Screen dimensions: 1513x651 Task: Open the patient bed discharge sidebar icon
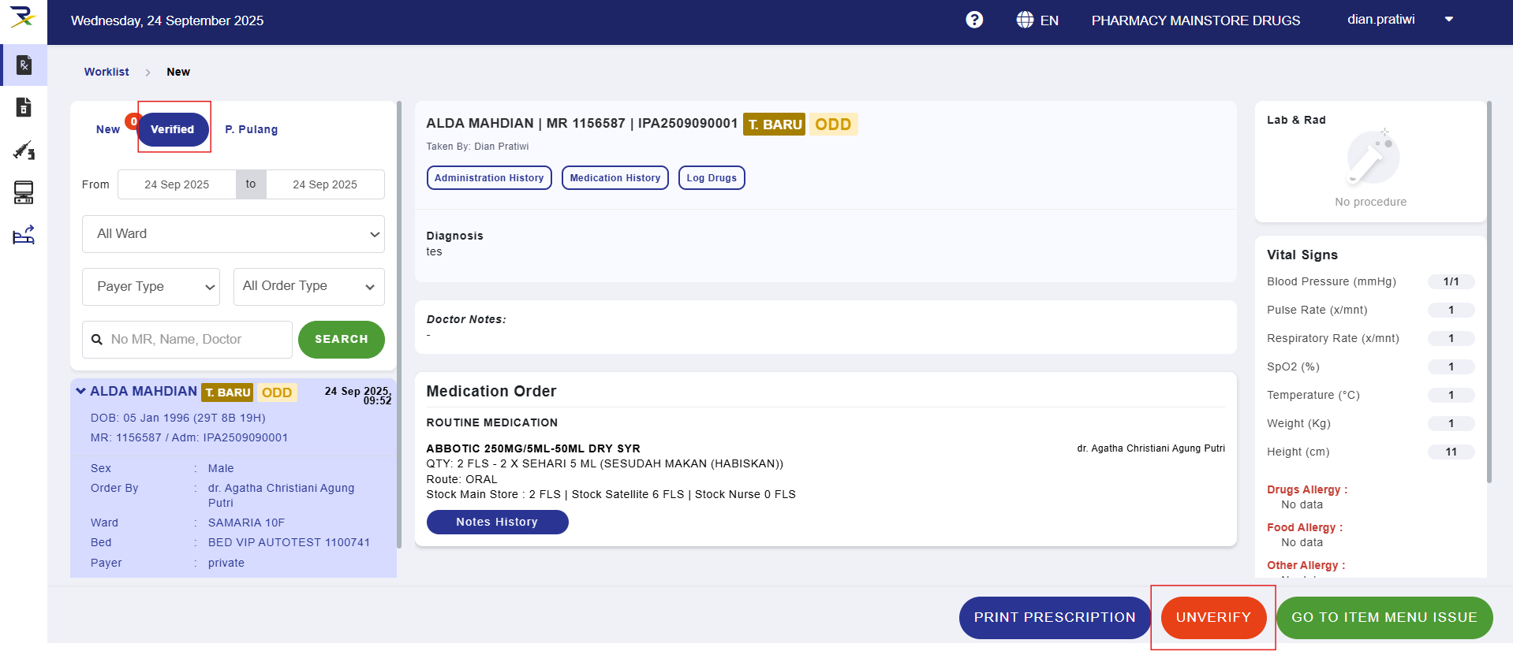pos(24,235)
